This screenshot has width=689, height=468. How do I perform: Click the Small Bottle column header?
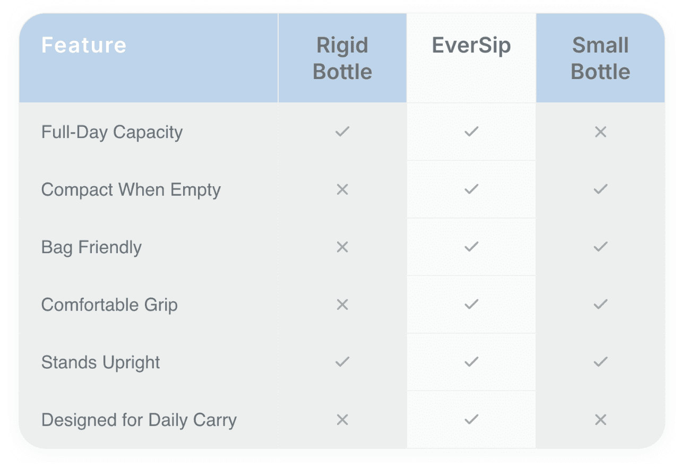coord(600,58)
